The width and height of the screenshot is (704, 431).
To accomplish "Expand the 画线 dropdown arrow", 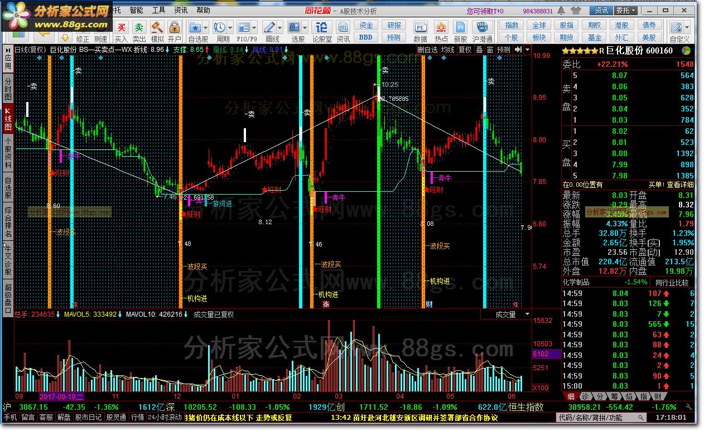I will coord(279,28).
